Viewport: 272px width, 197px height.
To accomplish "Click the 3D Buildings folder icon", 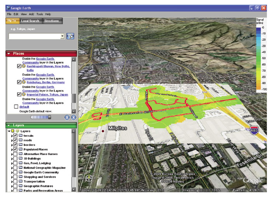I will click(x=21, y=158).
